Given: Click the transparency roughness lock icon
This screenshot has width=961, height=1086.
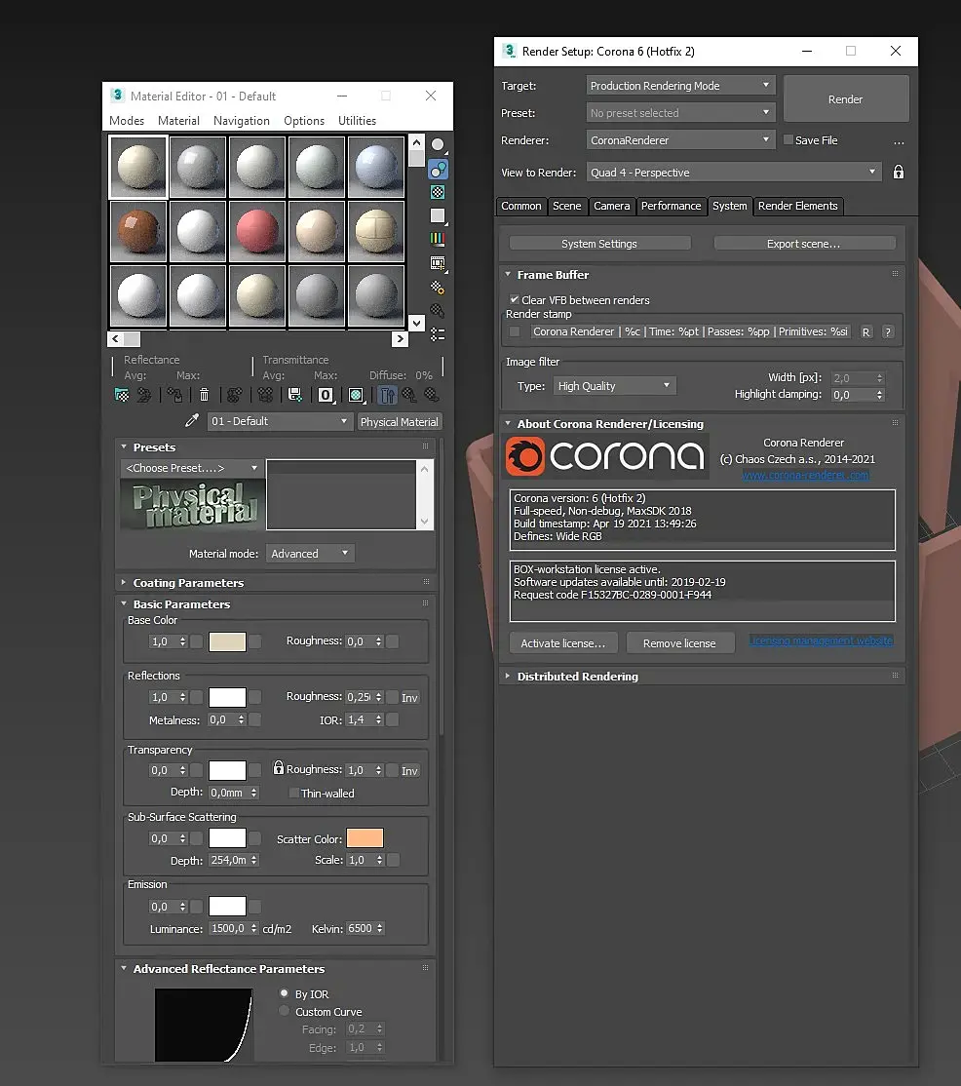Looking at the screenshot, I should (279, 767).
